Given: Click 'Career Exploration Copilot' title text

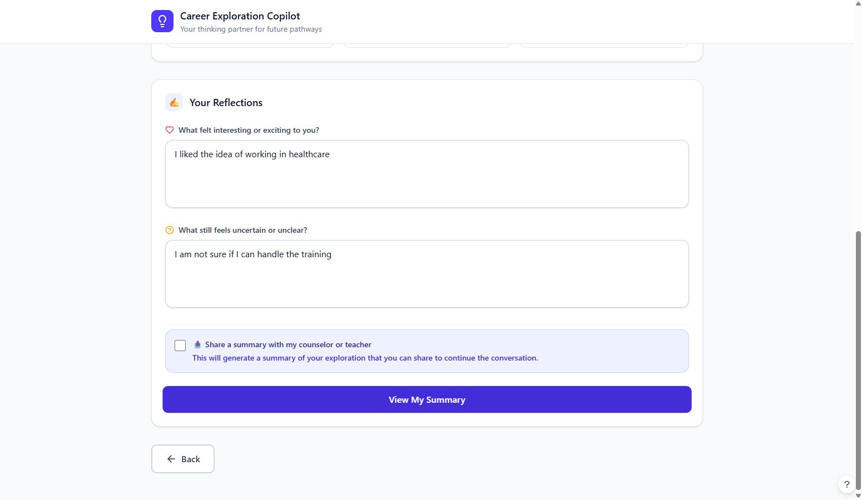Looking at the screenshot, I should tap(240, 16).
